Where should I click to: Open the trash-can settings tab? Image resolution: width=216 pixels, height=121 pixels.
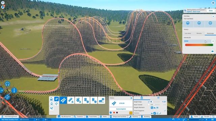point(142,98)
